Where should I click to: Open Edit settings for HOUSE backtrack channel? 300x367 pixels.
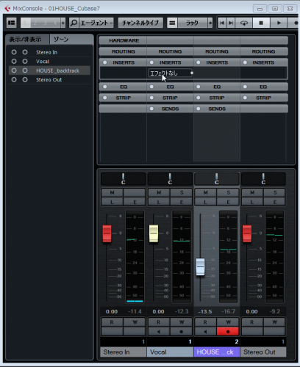228,202
